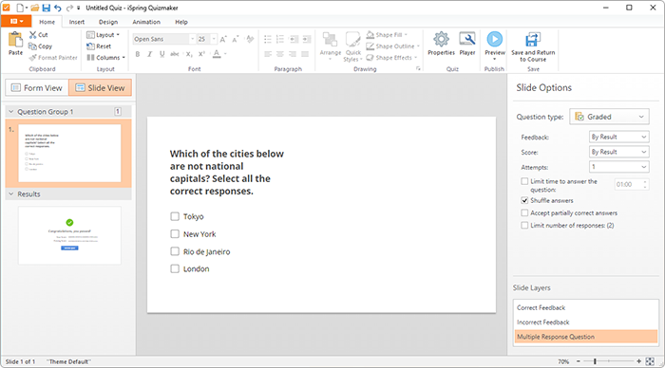Toggle underline formatting

tap(162, 54)
